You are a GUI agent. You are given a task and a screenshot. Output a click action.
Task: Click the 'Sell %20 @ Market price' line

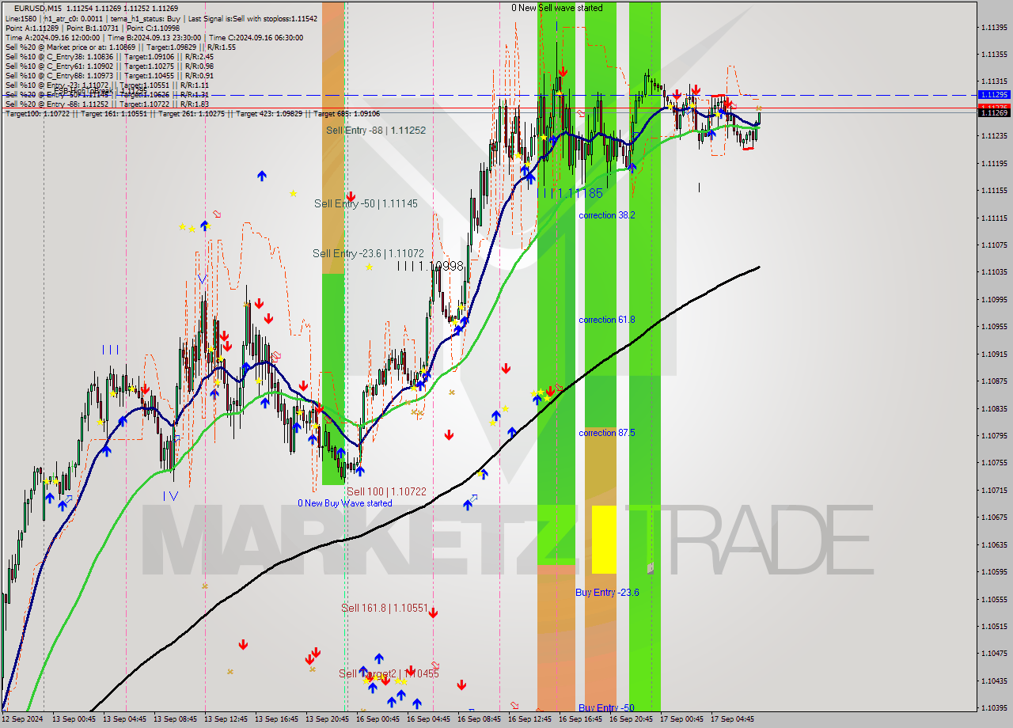[x=120, y=47]
